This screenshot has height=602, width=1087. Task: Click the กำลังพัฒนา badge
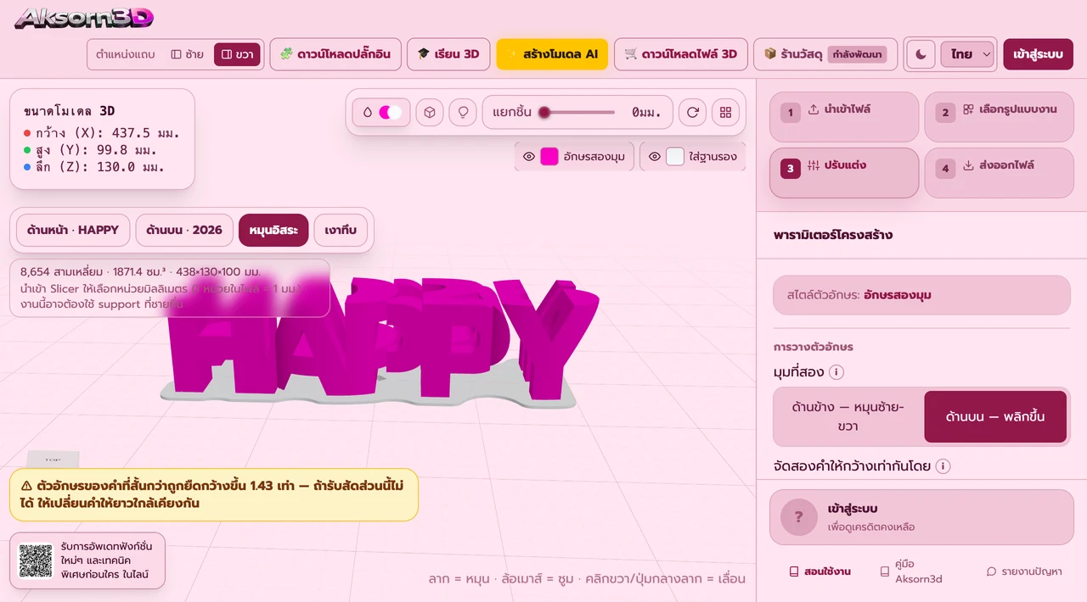(857, 54)
